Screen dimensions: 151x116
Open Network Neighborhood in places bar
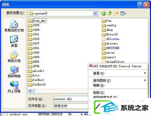[14, 87]
